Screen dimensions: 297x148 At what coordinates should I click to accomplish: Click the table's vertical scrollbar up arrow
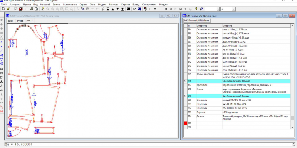pyautogui.click(x=292, y=25)
